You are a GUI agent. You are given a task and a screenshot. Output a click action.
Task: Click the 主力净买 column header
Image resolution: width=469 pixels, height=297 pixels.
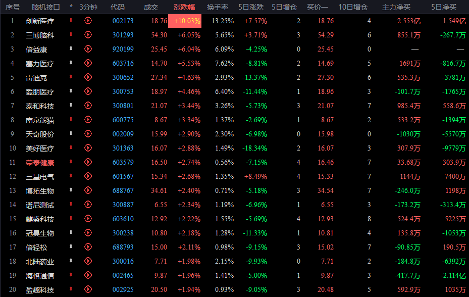(x=396, y=7)
